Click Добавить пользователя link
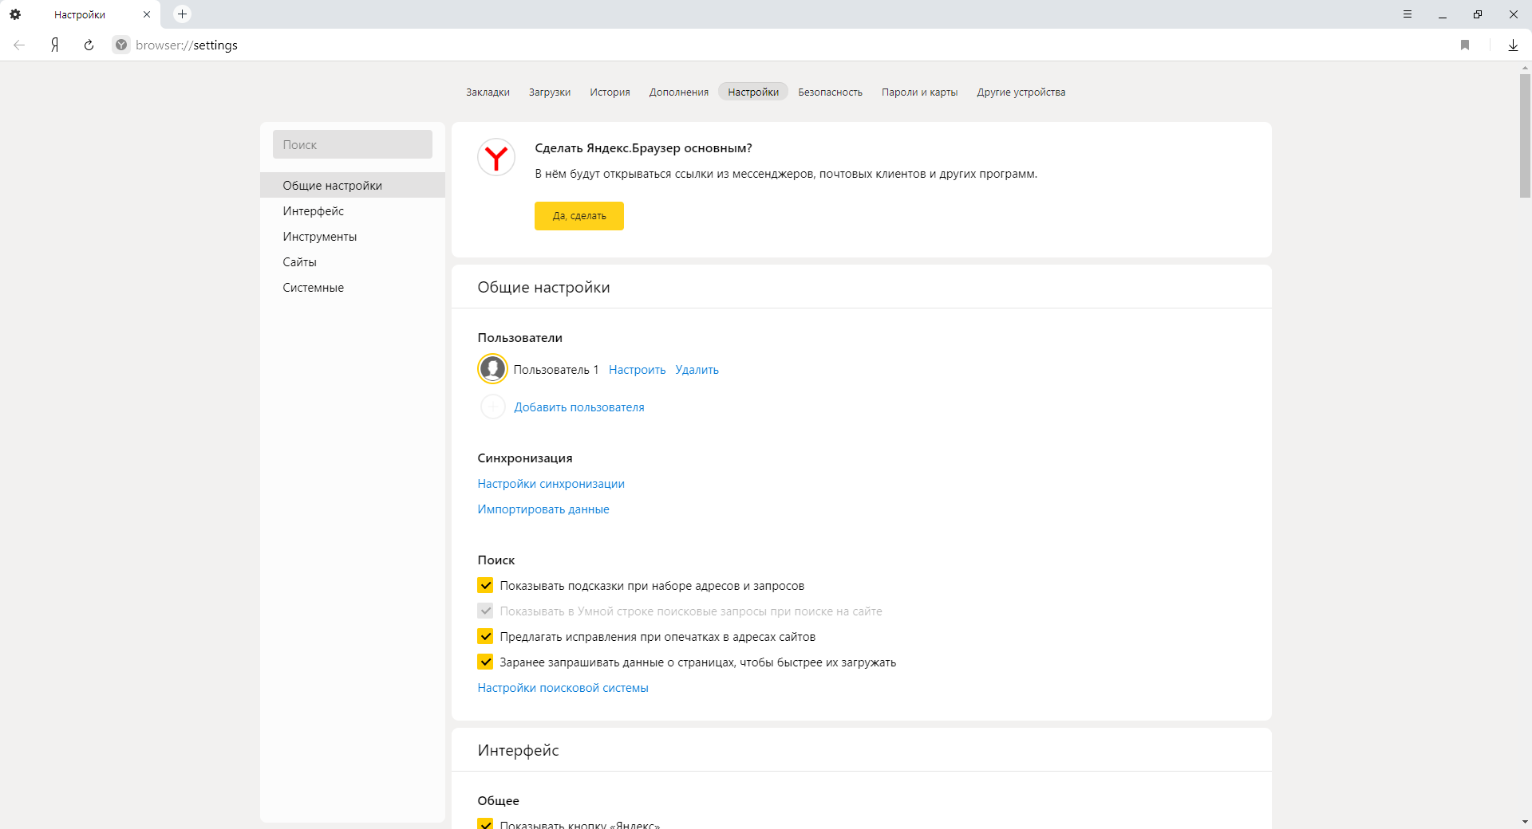 (x=579, y=407)
